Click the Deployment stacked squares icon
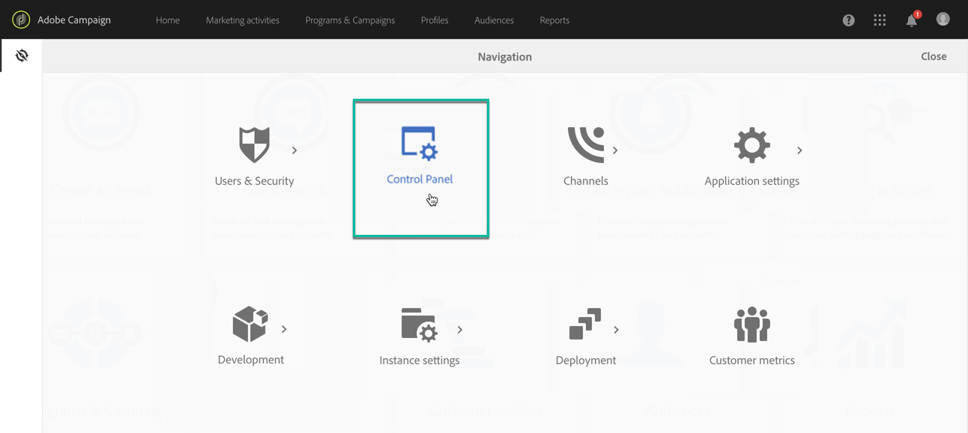 [x=585, y=324]
